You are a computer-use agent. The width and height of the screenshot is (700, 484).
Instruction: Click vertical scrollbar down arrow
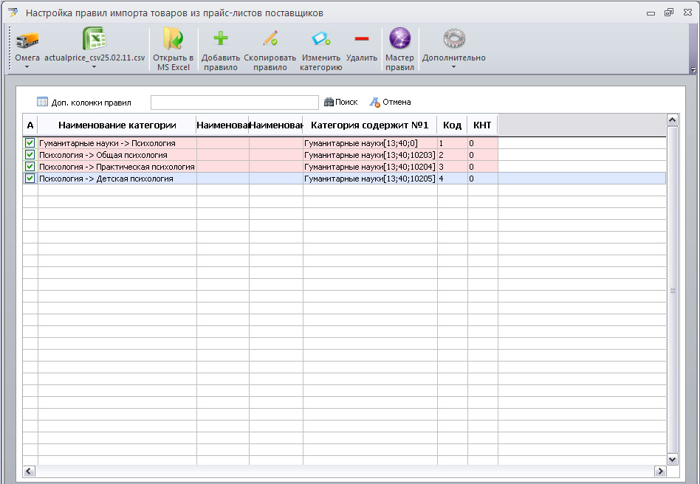tap(672, 459)
